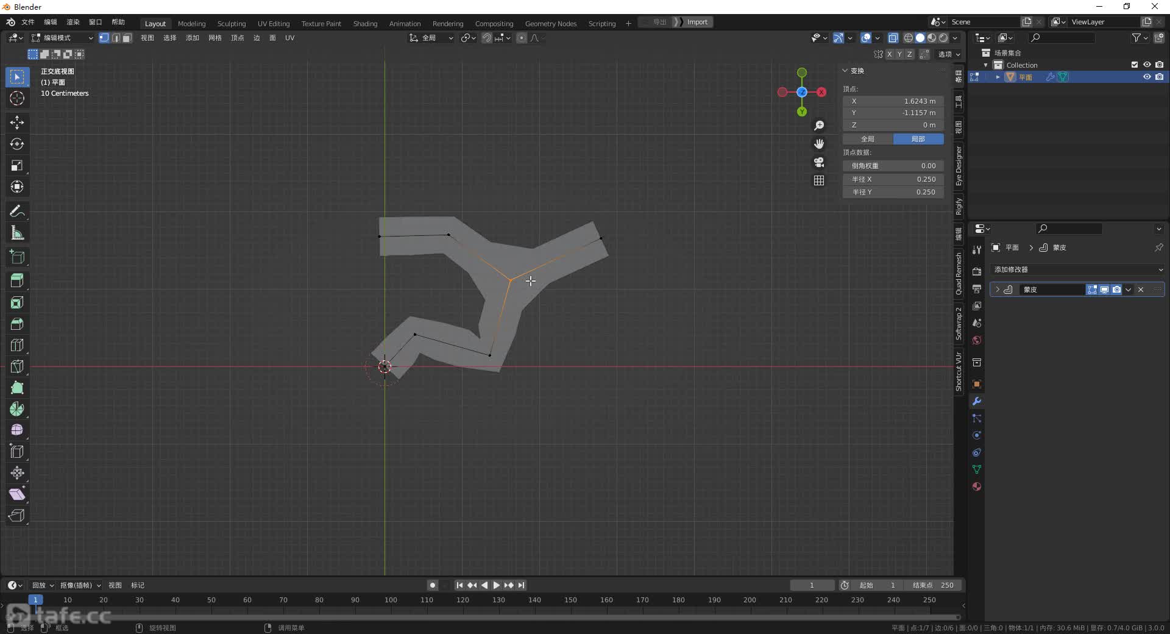
Task: Open 抠像(插帧) keying dropdown
Action: coord(80,585)
